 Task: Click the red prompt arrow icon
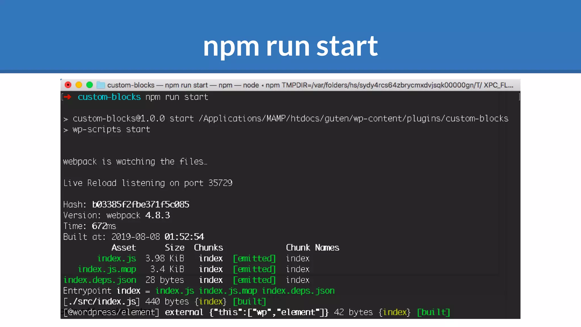point(68,97)
